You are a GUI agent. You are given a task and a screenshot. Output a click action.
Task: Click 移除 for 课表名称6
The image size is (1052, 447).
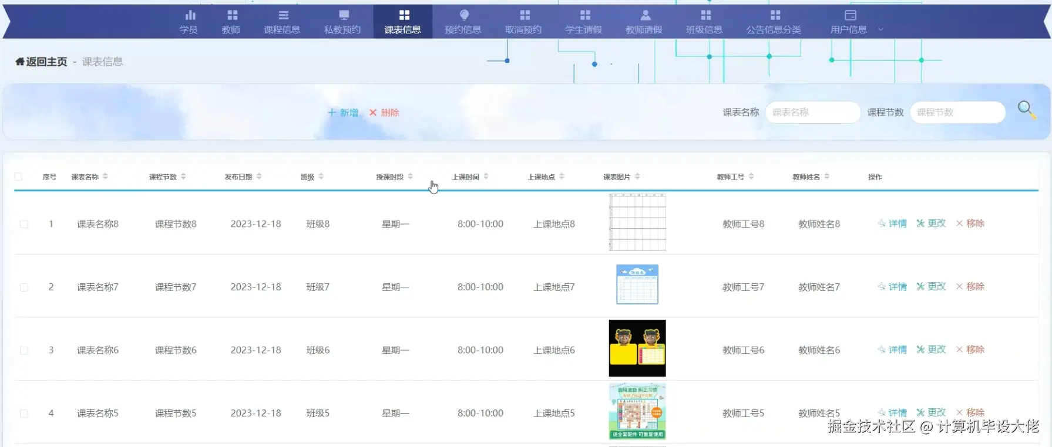coord(970,350)
